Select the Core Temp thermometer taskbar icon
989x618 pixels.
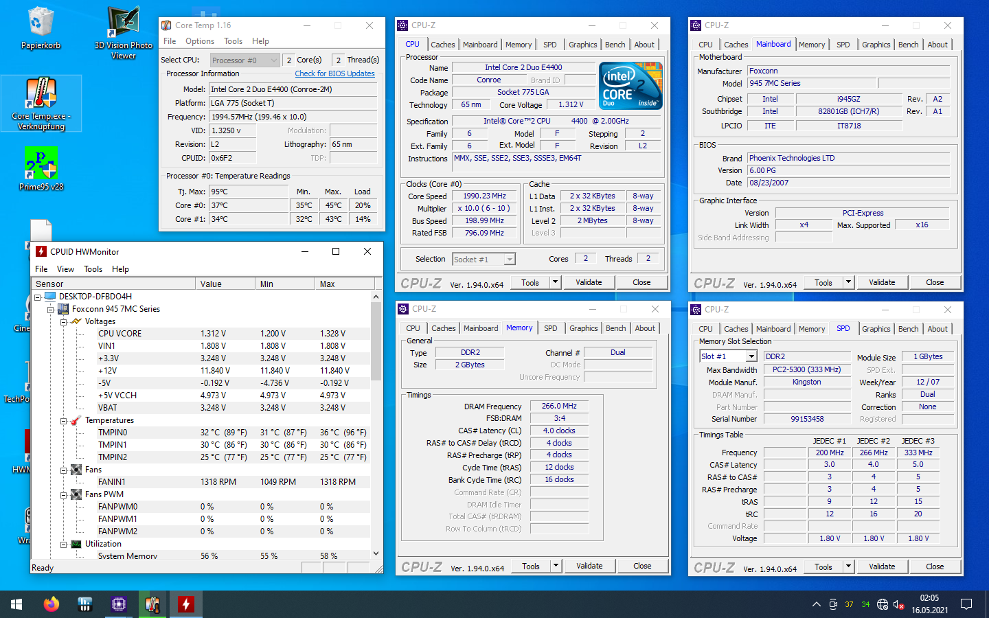tap(152, 604)
